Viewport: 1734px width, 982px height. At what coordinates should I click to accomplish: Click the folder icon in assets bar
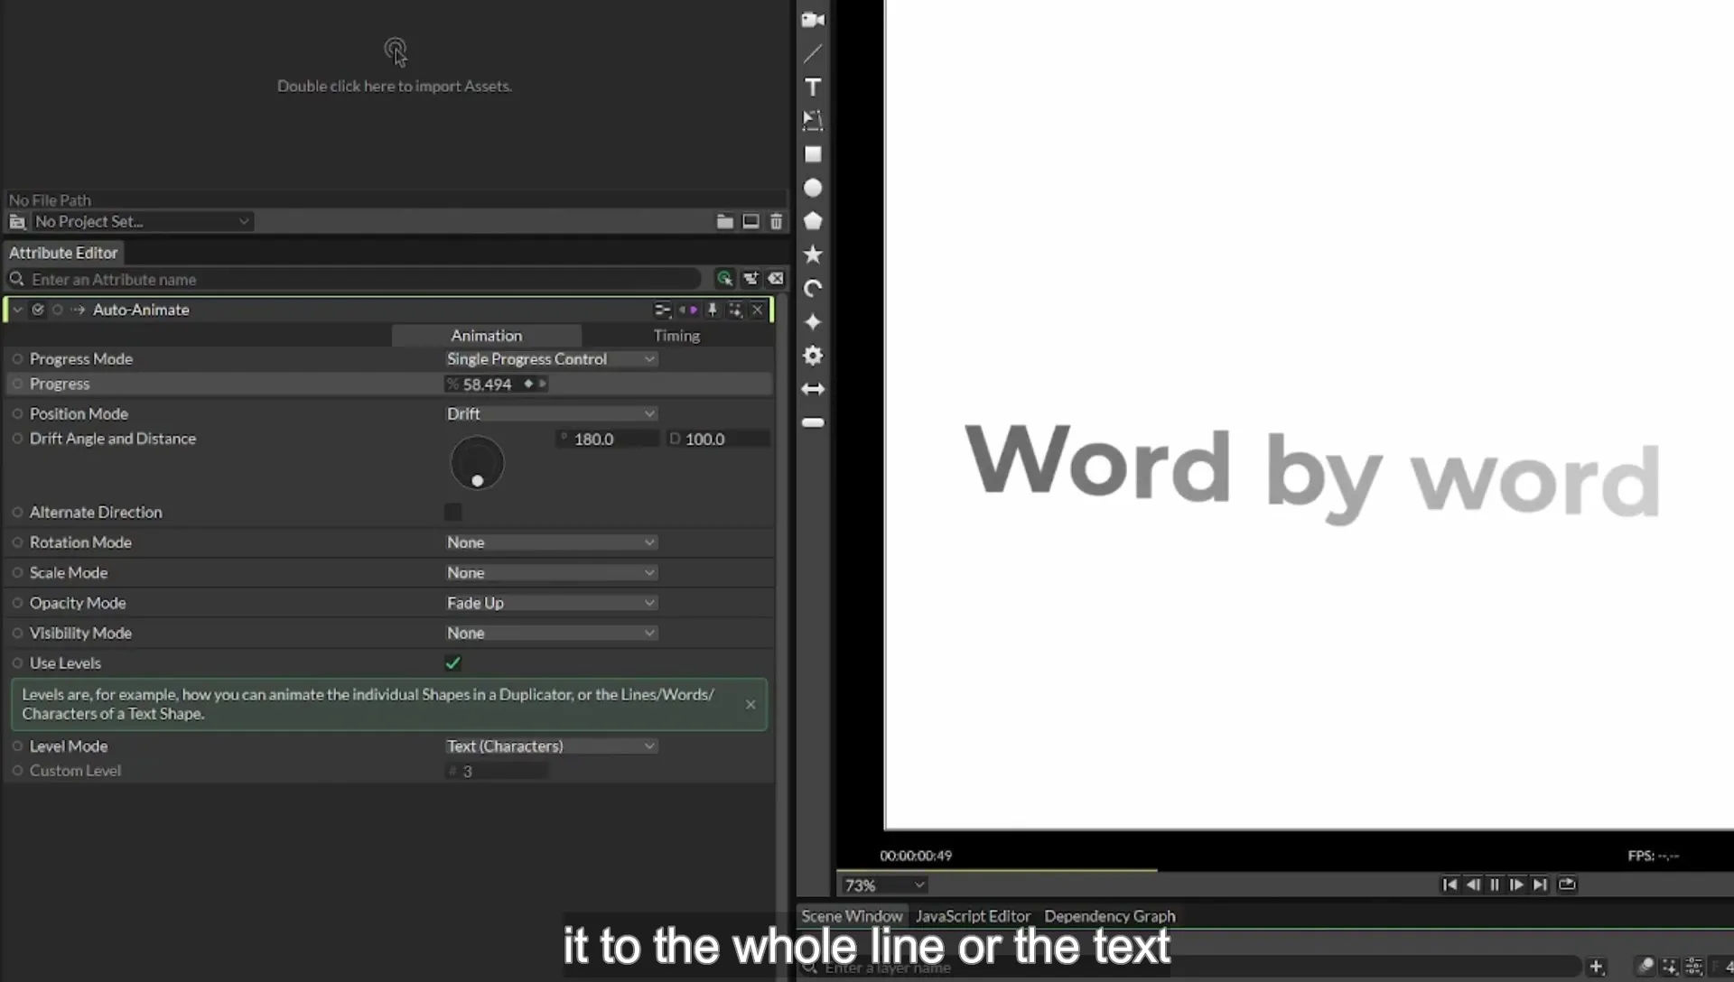pos(724,221)
